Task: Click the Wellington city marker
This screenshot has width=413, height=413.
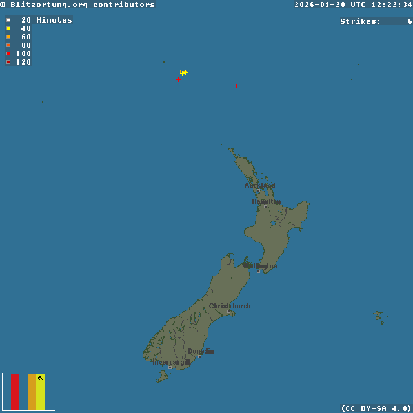Action: (x=258, y=271)
